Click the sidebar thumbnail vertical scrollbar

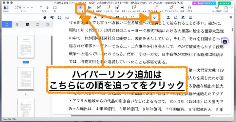tap(52, 50)
